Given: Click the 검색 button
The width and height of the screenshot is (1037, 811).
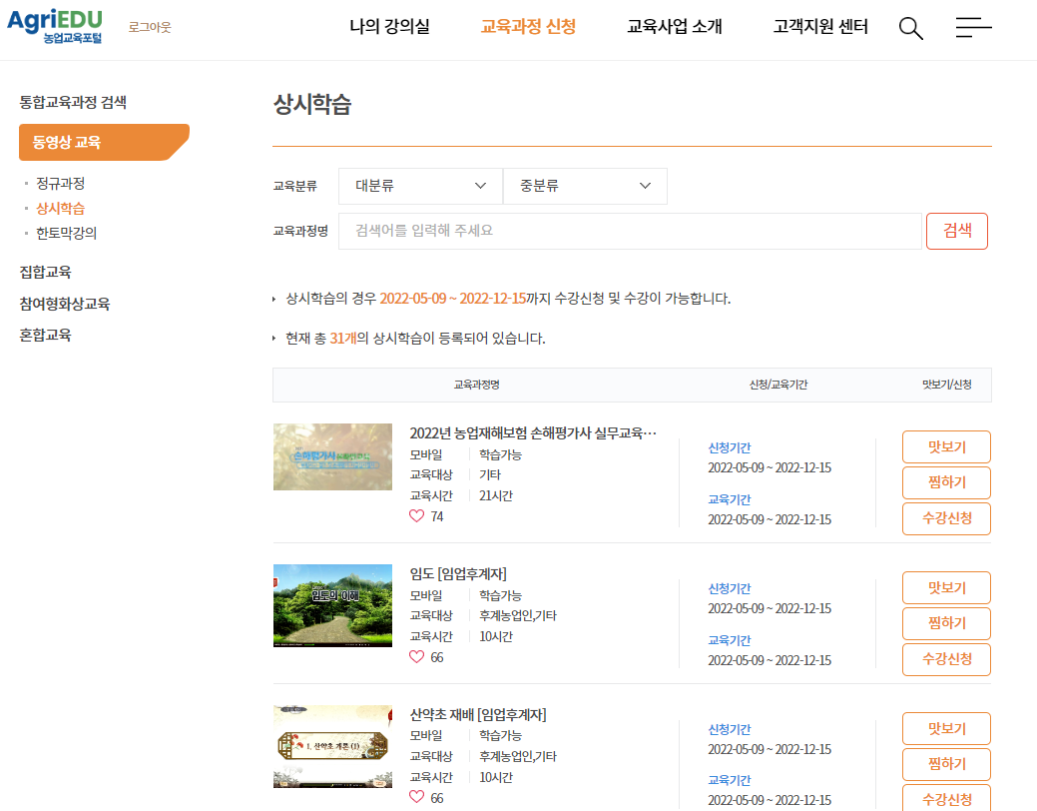Looking at the screenshot, I should coord(957,231).
